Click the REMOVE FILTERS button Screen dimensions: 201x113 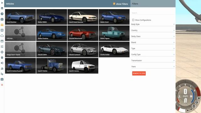139,73
